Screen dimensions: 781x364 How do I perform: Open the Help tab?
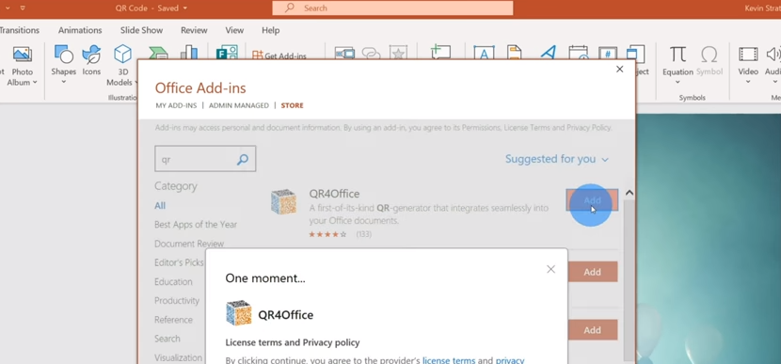click(270, 30)
